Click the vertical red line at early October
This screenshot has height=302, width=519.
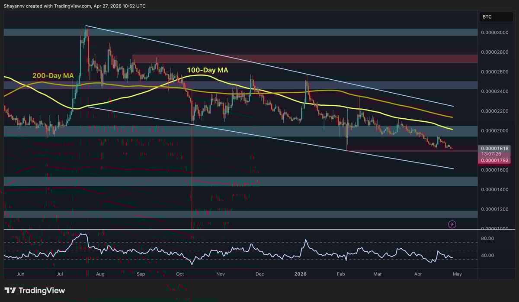(192, 173)
